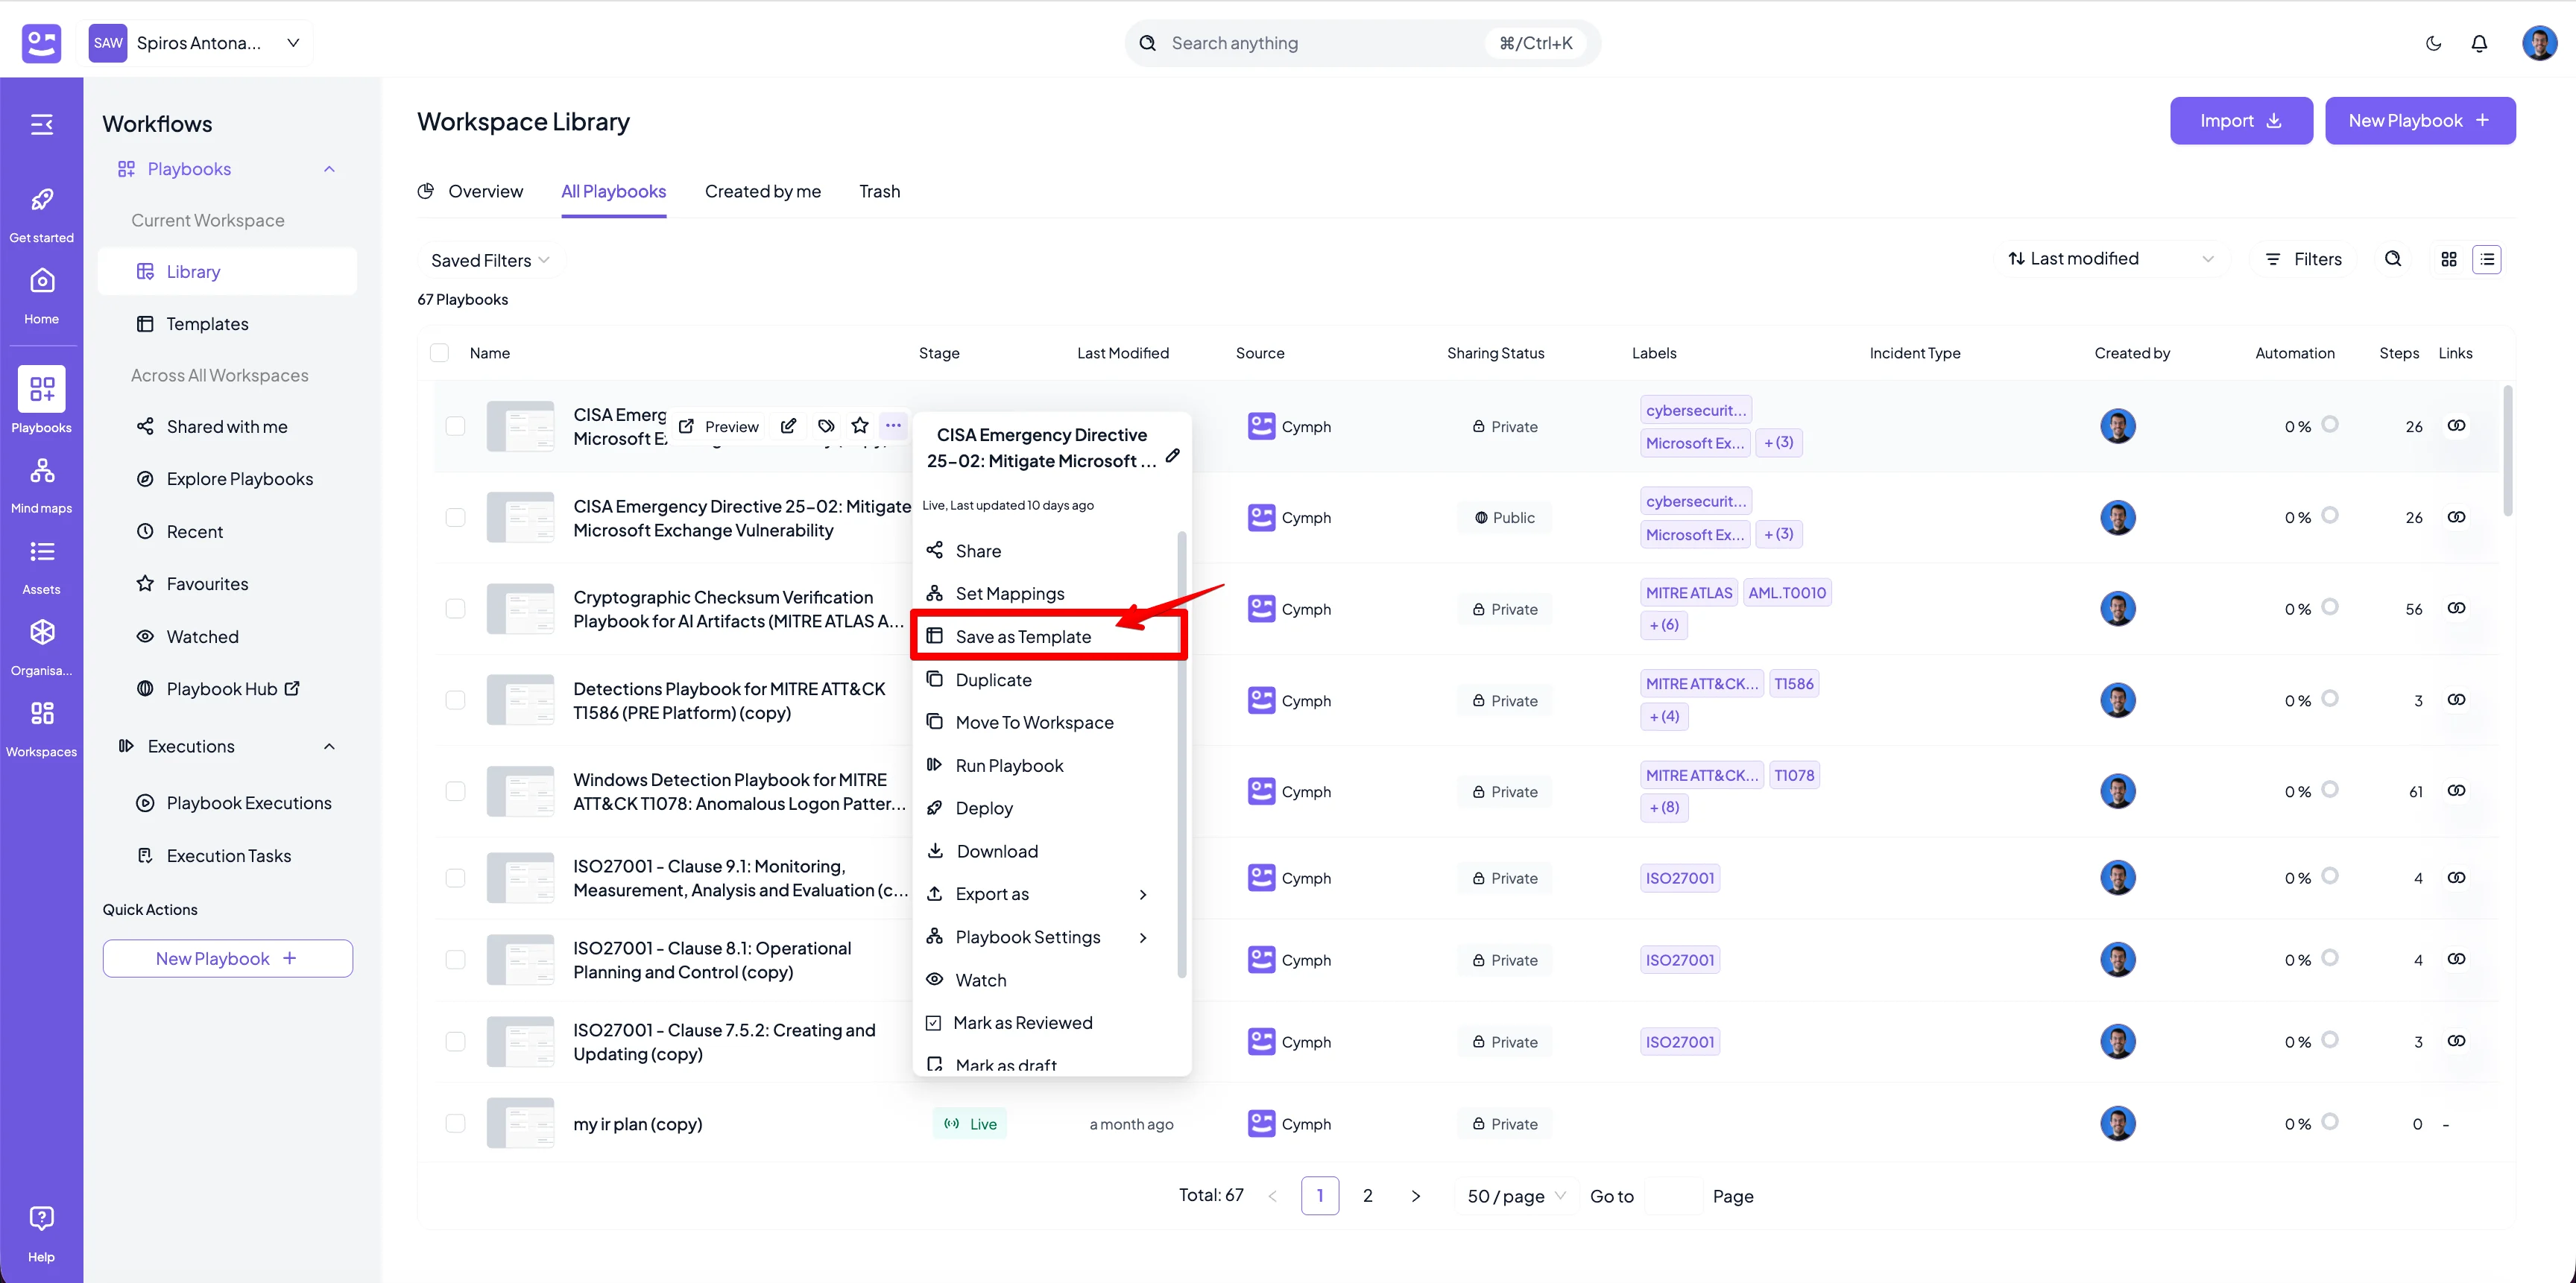Check the ISO27001 Clause 8.1 row
This screenshot has width=2576, height=1283.
point(455,959)
